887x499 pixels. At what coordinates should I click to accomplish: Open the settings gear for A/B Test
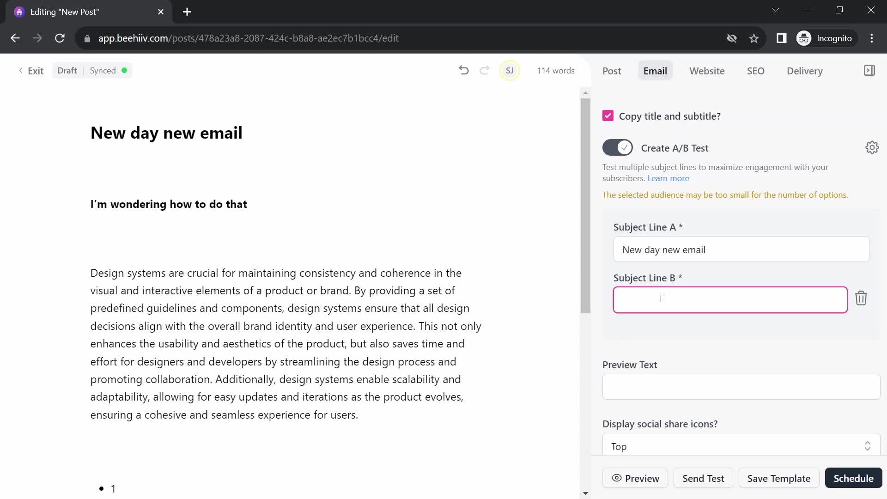pyautogui.click(x=872, y=147)
